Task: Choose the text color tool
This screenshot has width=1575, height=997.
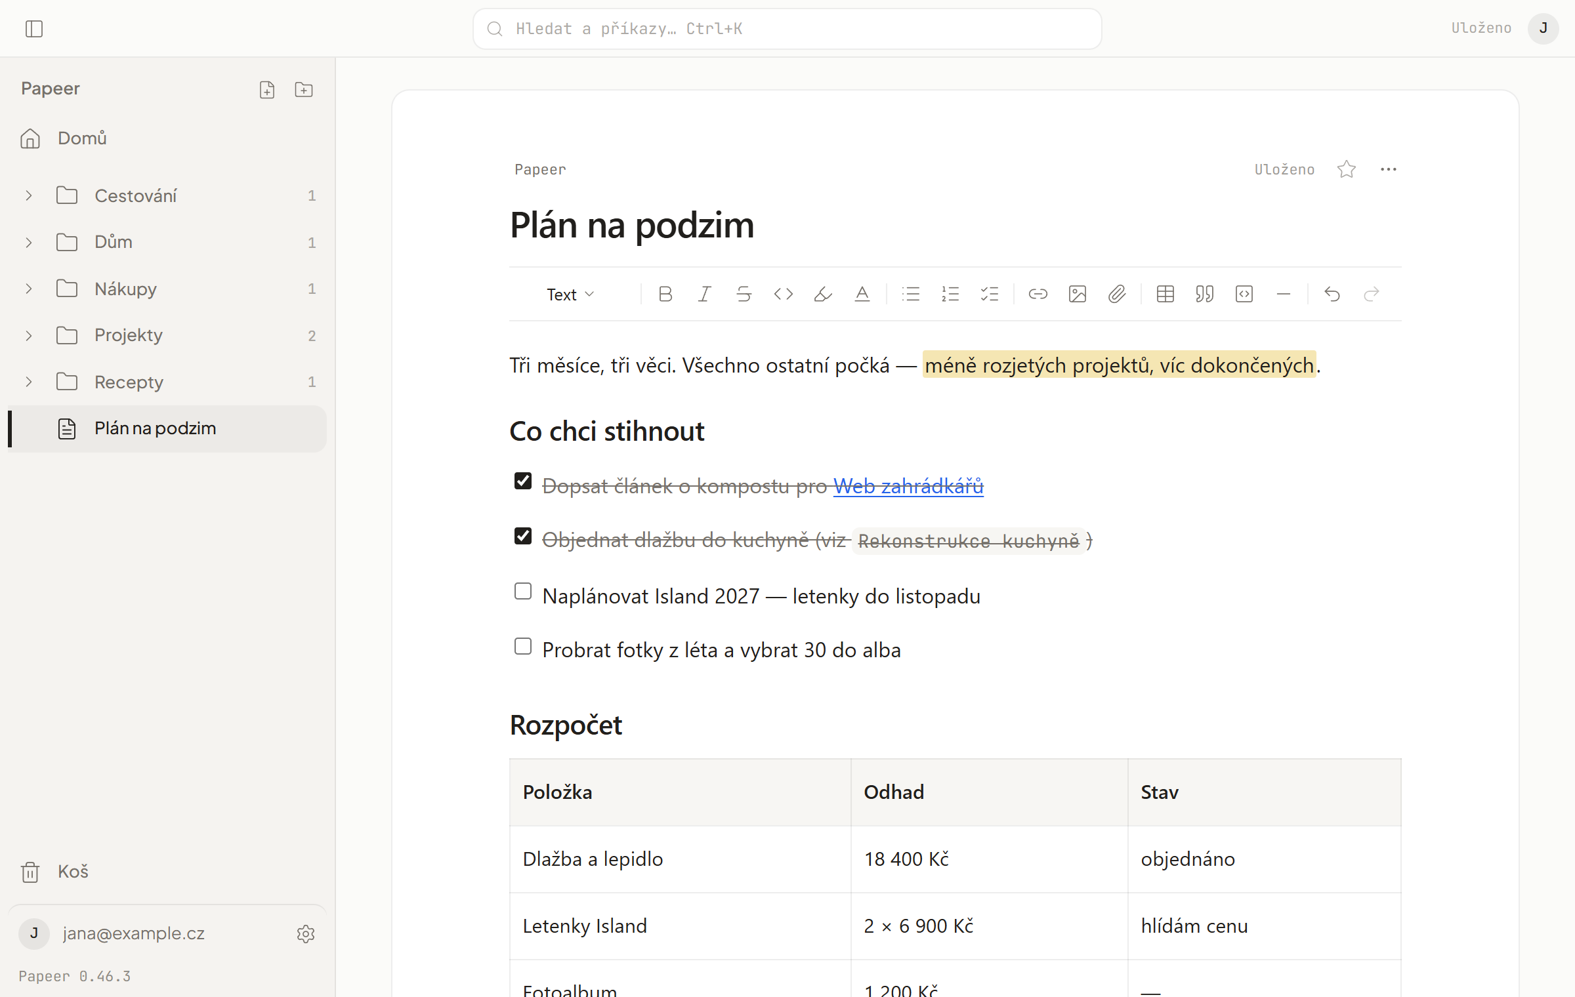Action: (x=862, y=295)
